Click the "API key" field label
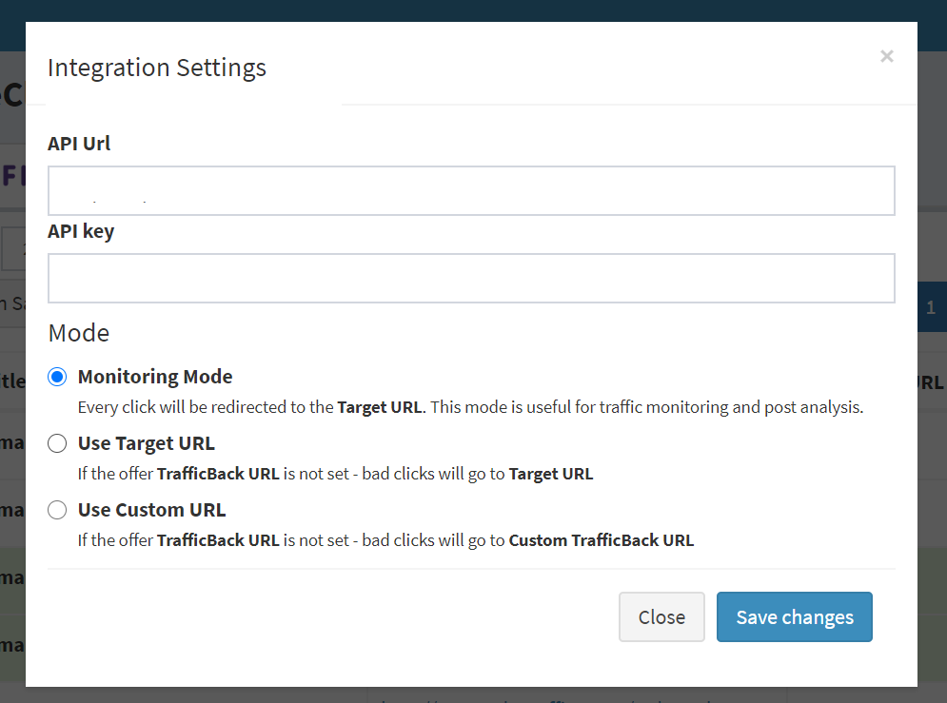Viewport: 947px width, 703px height. (81, 231)
